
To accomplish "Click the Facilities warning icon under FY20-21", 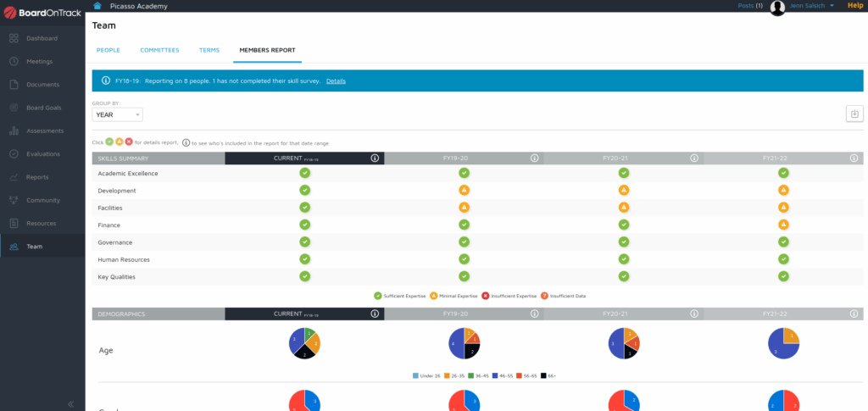I will pos(624,208).
